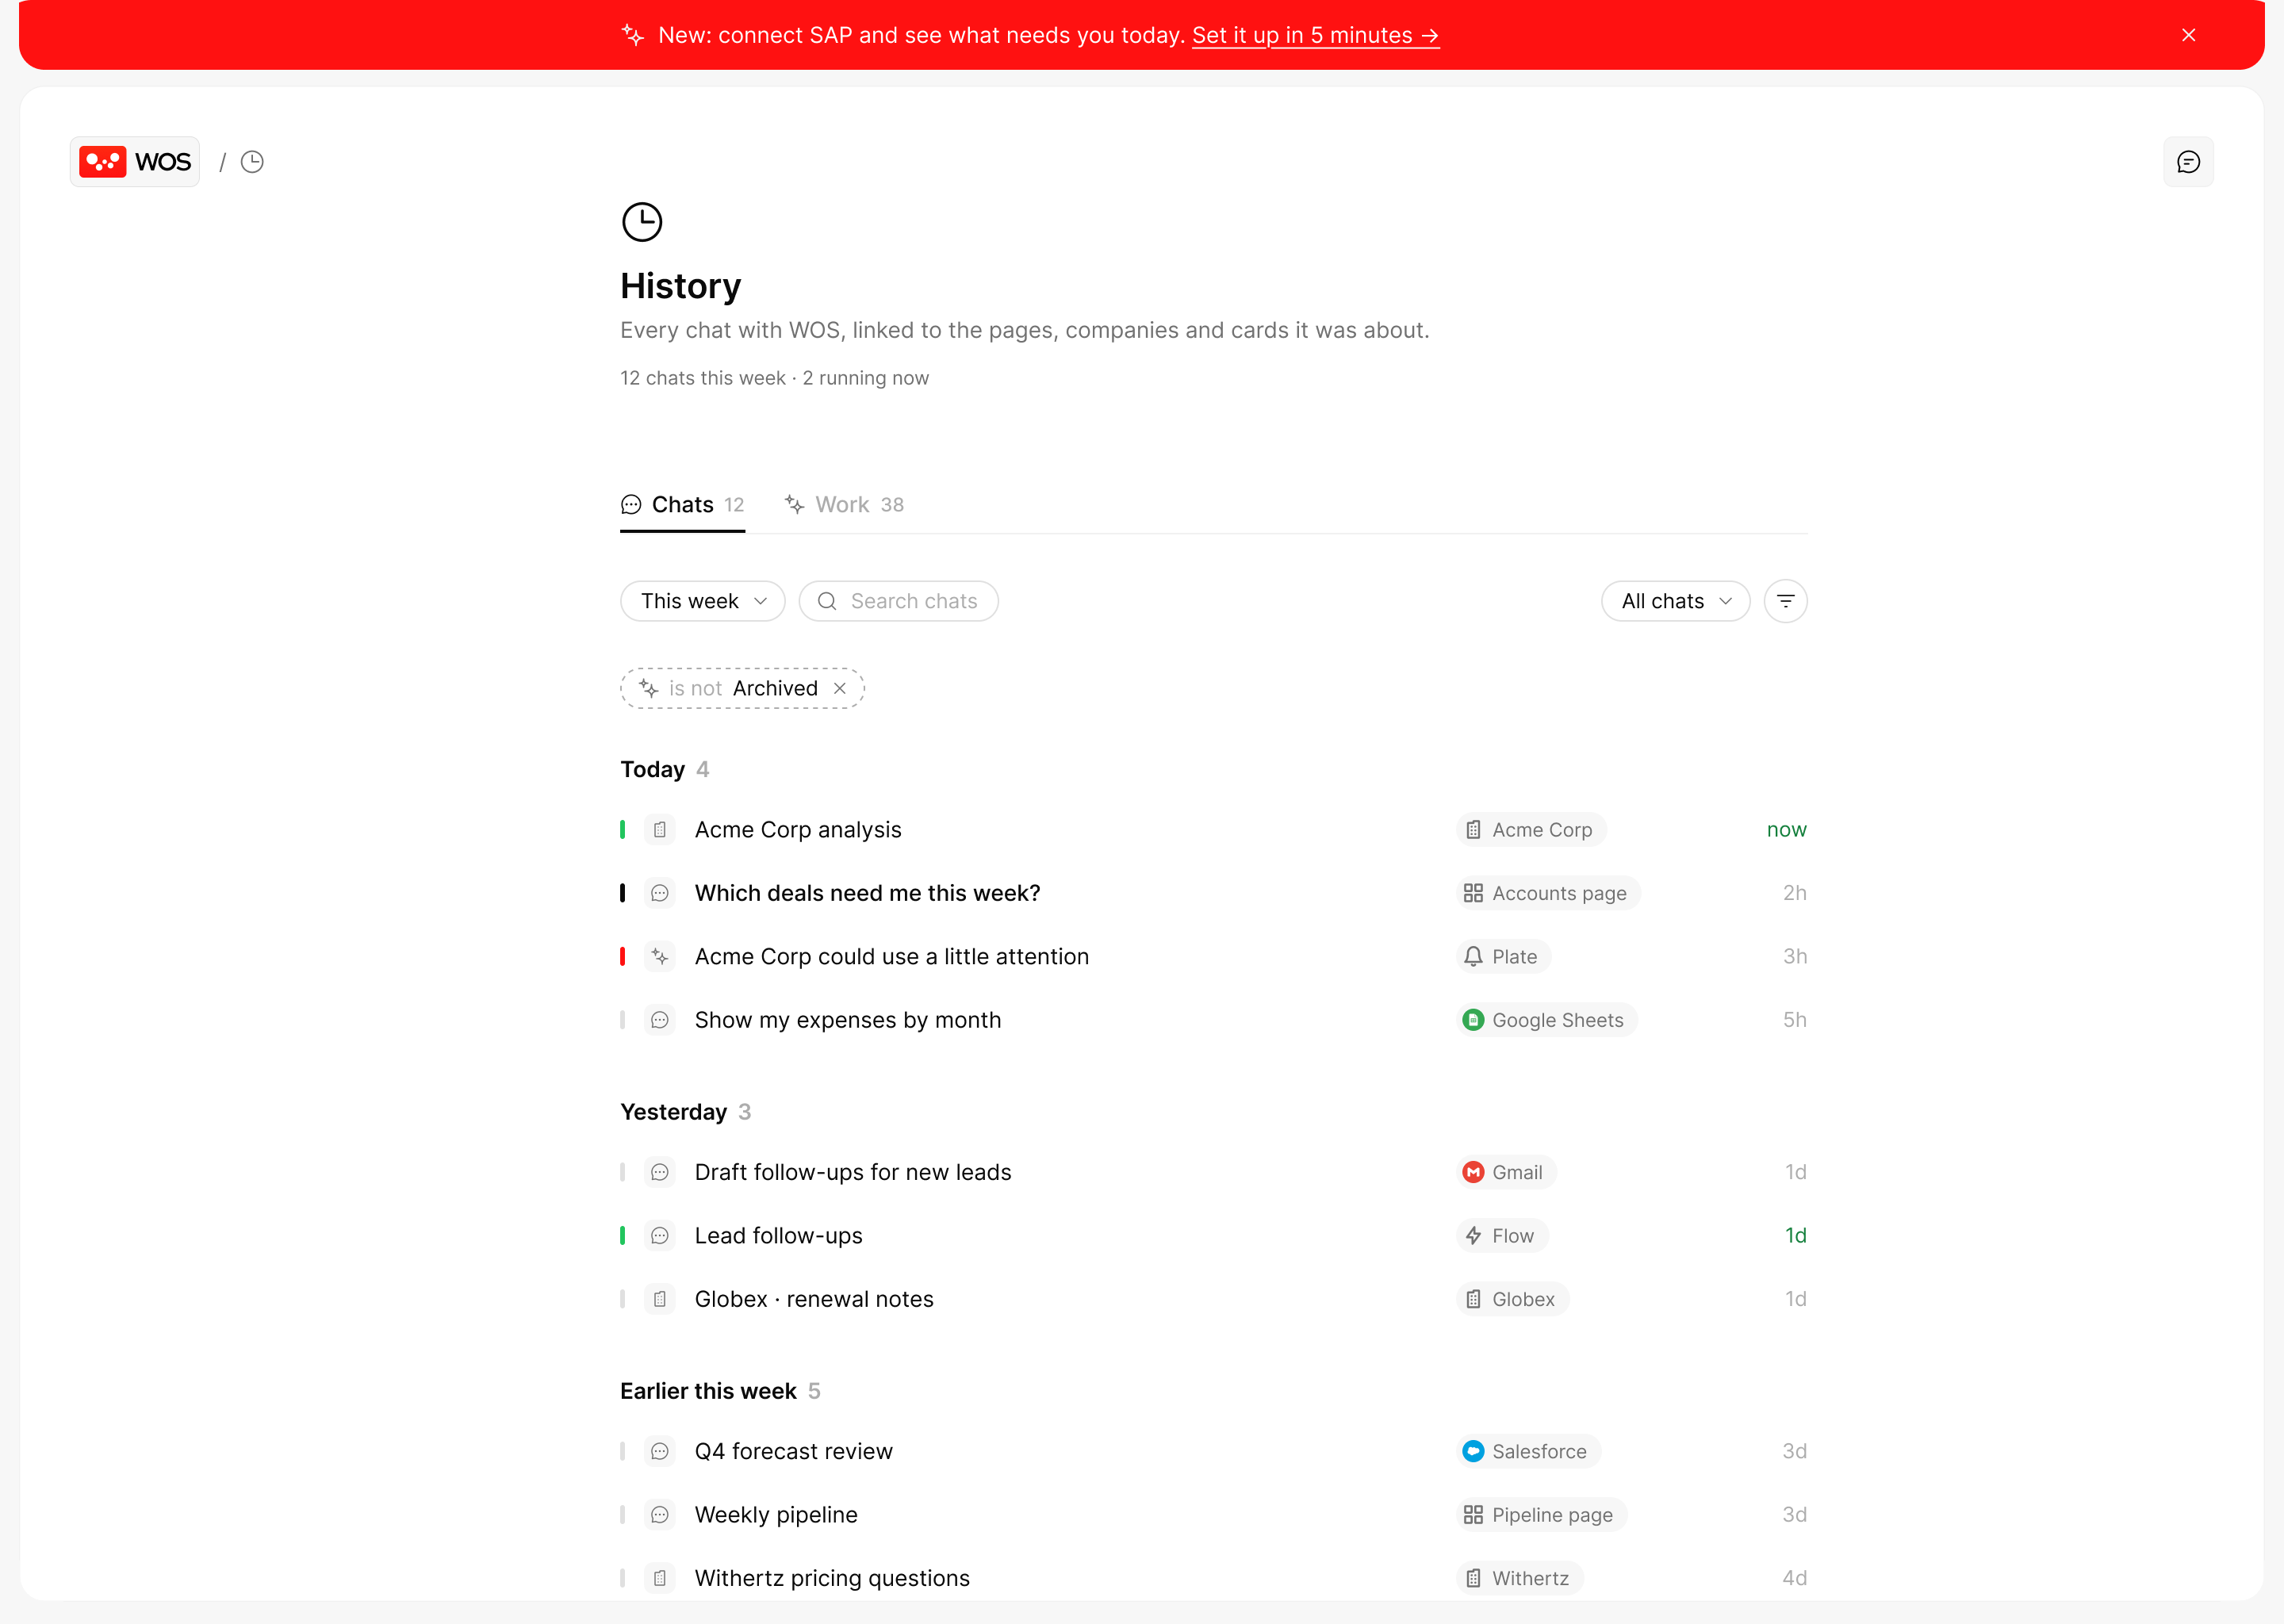
Task: Switch to the Work tab
Action: tap(844, 505)
